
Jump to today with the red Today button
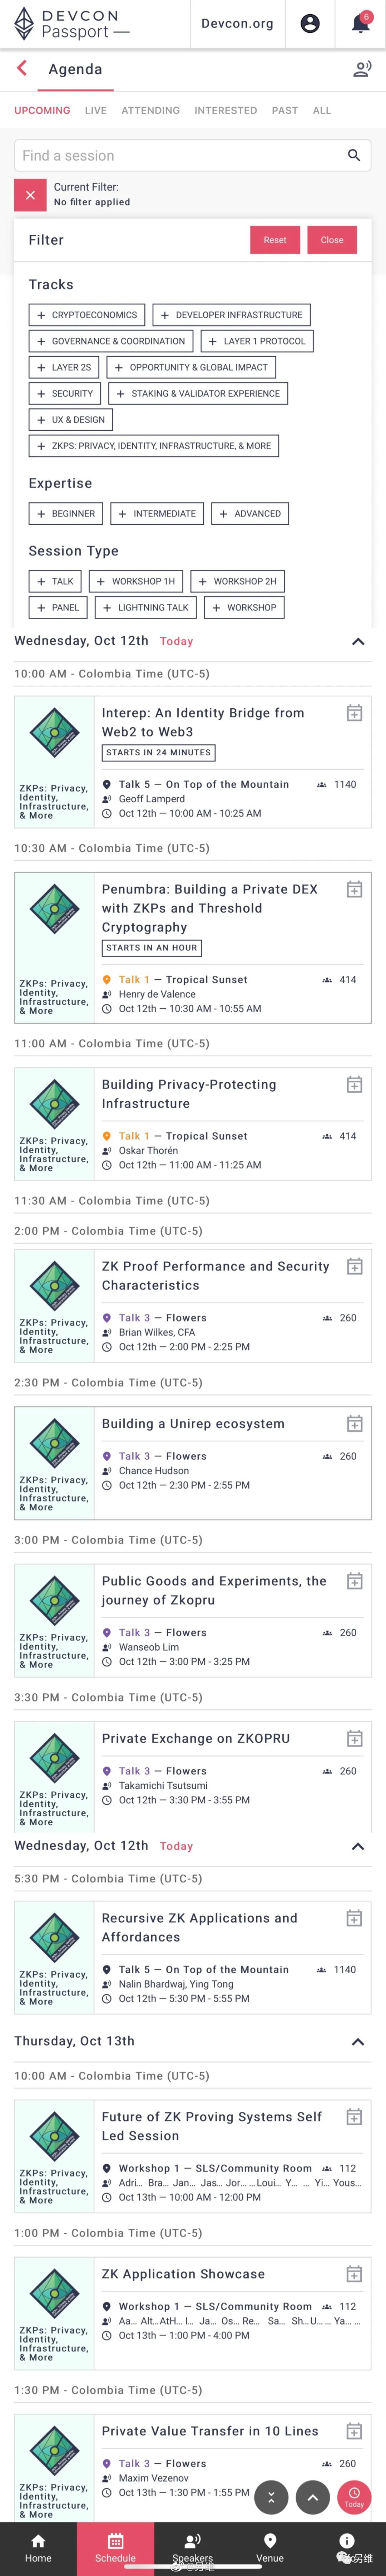pyautogui.click(x=354, y=2497)
